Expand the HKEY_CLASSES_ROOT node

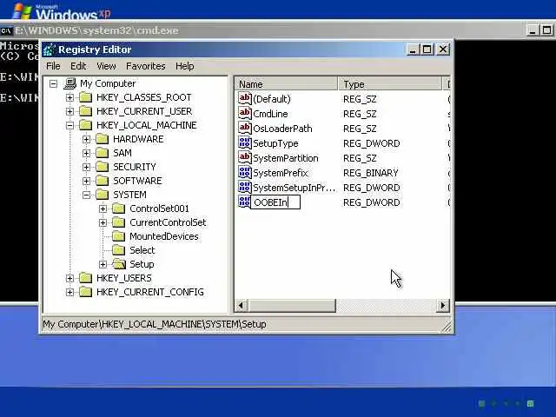69,97
